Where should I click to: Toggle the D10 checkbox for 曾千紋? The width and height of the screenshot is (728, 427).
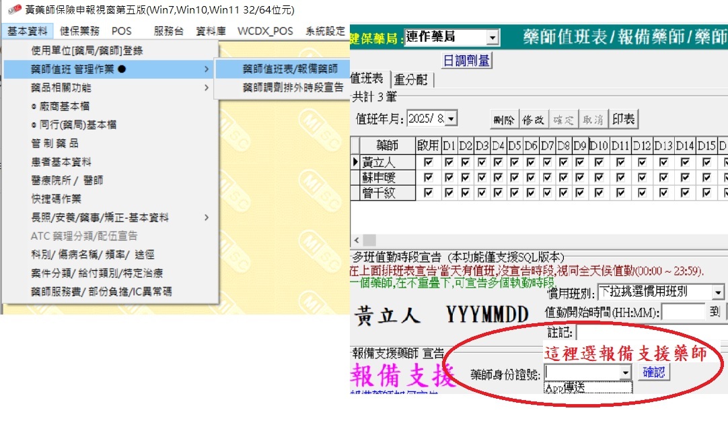point(599,193)
